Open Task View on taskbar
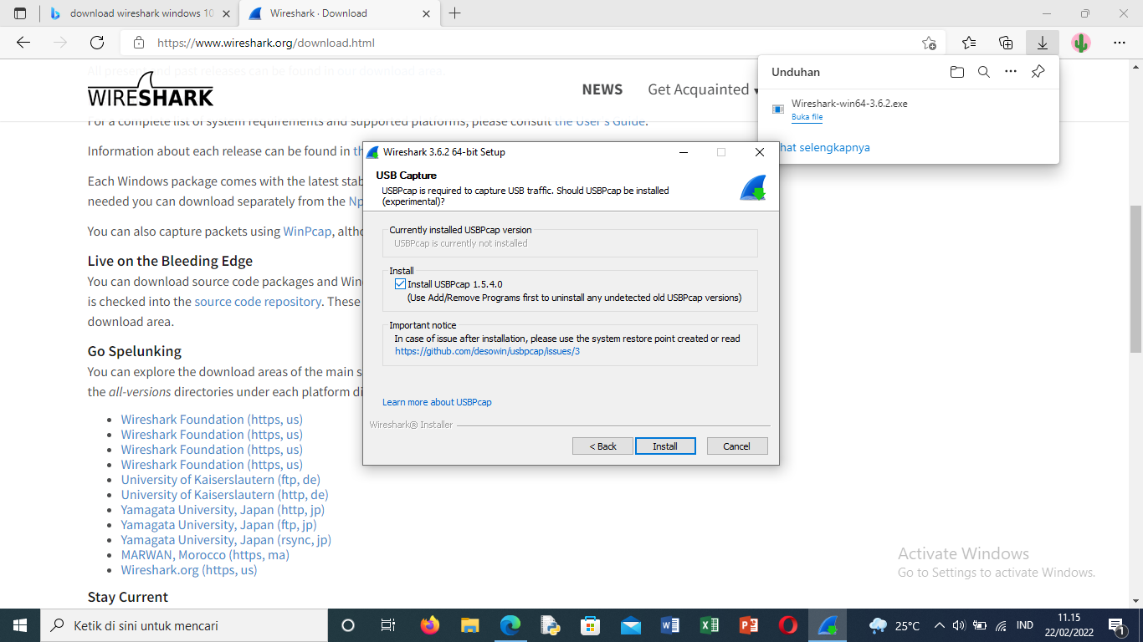Screen dimensions: 1143x642 (388, 625)
